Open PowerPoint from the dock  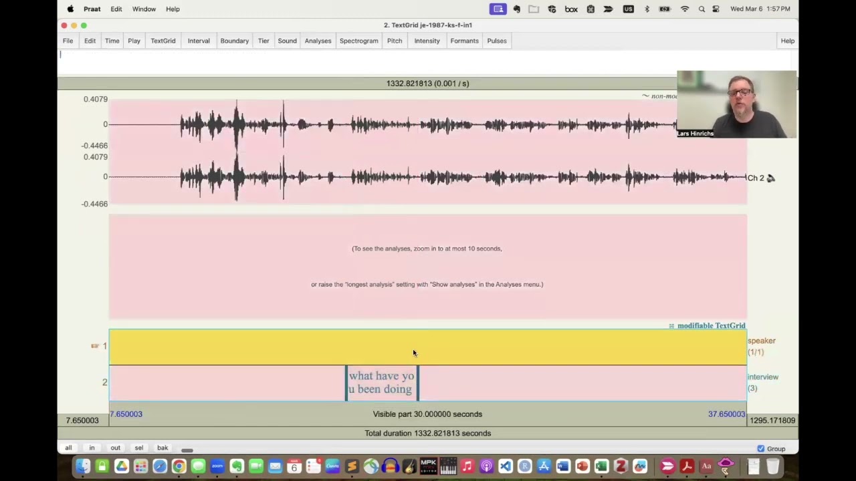click(x=582, y=466)
